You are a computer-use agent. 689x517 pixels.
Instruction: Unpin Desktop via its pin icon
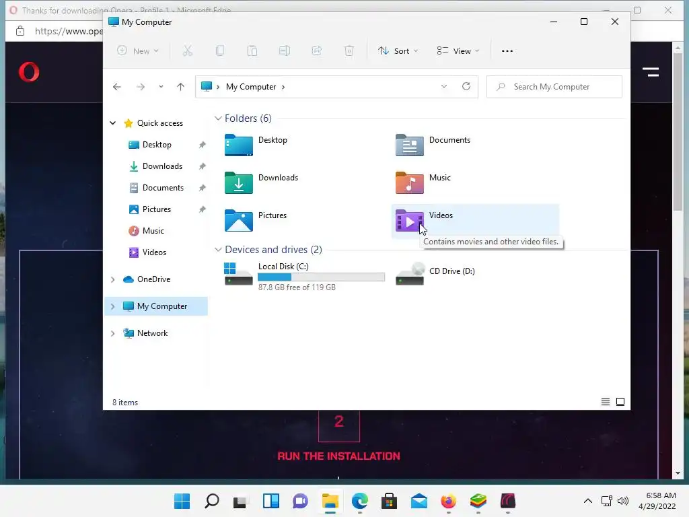[x=202, y=145]
